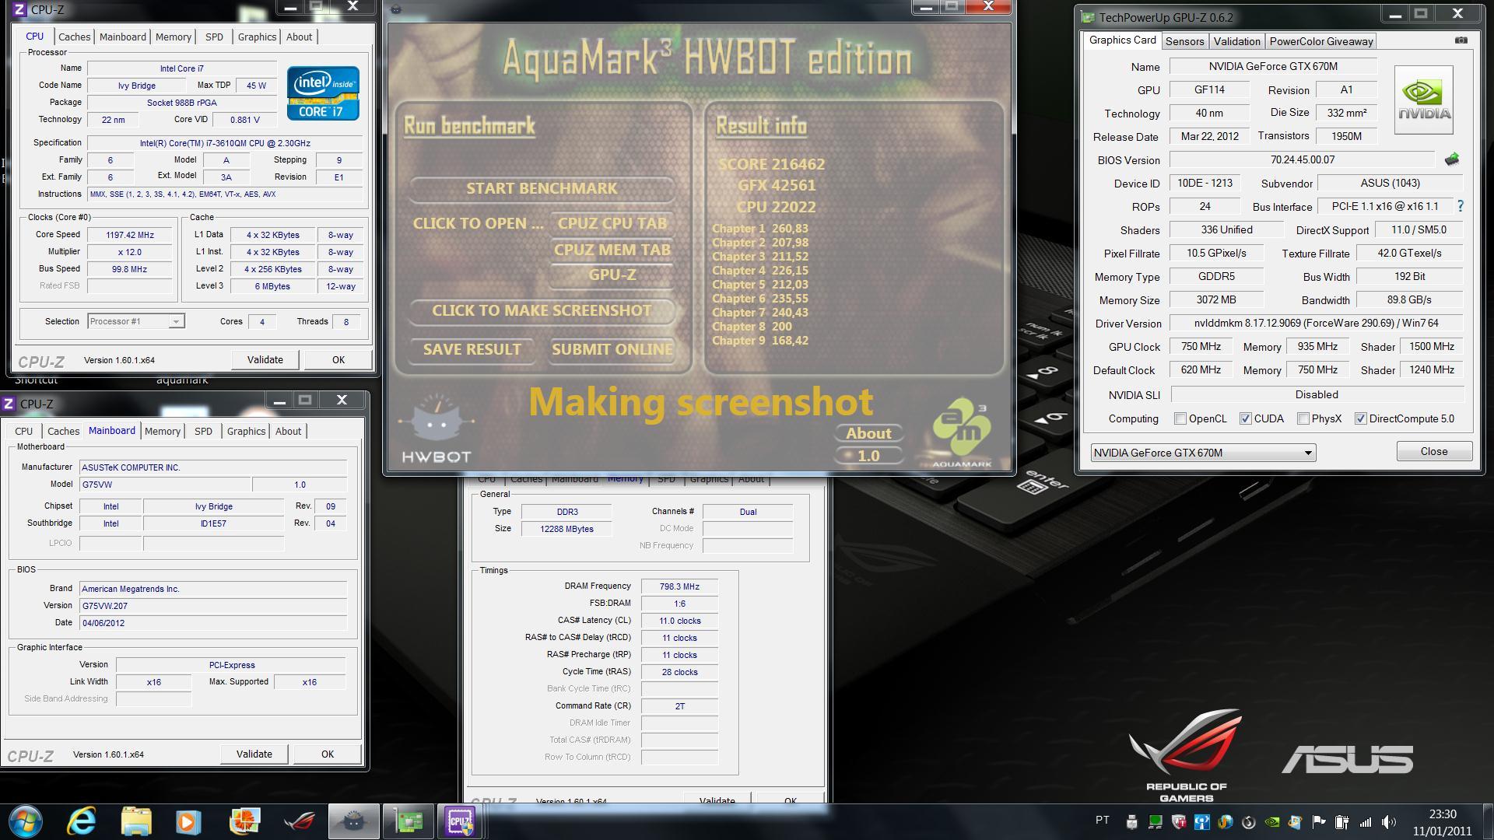
Task: Open Windows Media Player from the taskbar
Action: (189, 821)
